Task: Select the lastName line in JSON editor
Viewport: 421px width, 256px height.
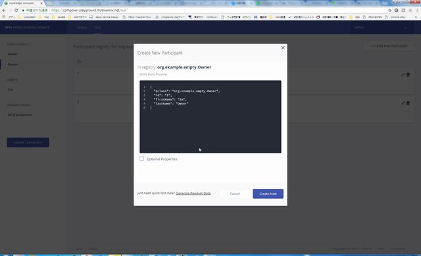Action: [x=171, y=103]
